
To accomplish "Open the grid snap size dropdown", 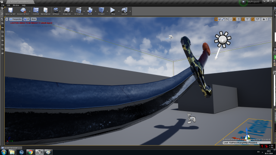I will coord(238,19).
